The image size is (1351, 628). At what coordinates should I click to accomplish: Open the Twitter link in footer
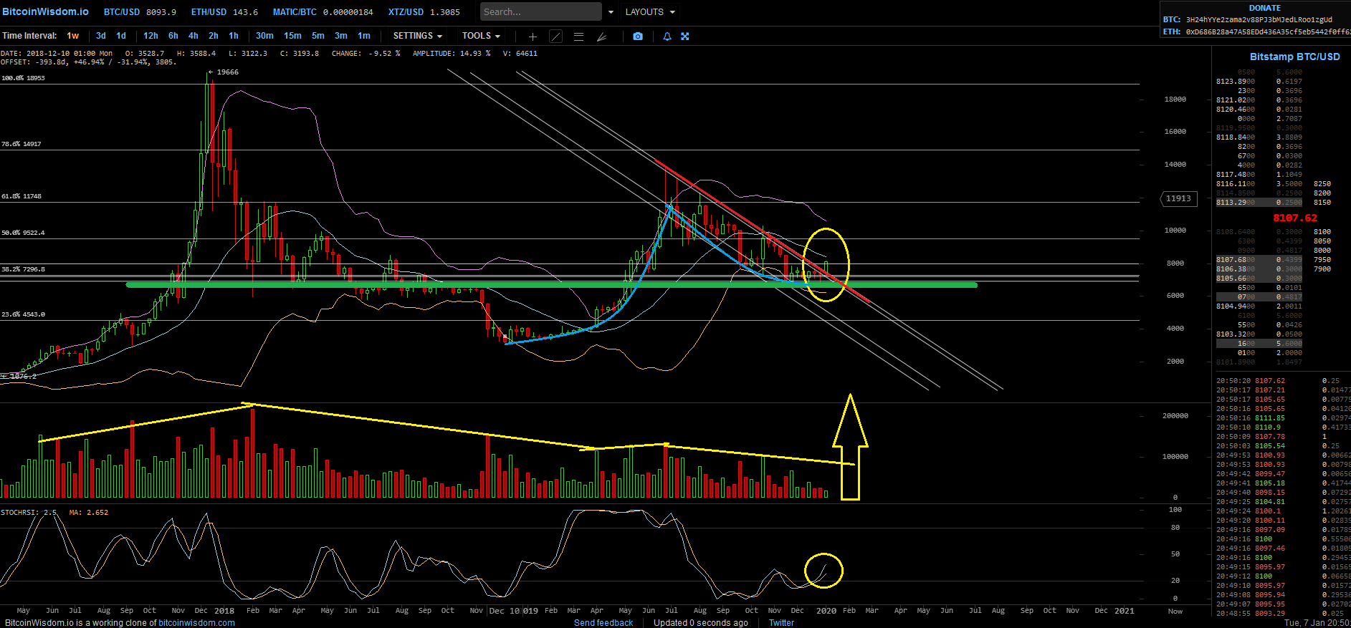781,622
